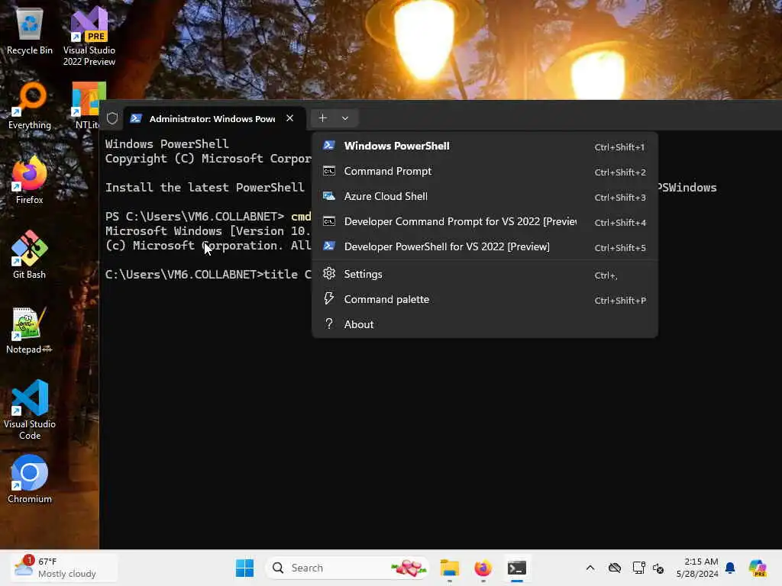Choose Command Prompt profile from menu
The image size is (782, 586).
[x=485, y=172]
